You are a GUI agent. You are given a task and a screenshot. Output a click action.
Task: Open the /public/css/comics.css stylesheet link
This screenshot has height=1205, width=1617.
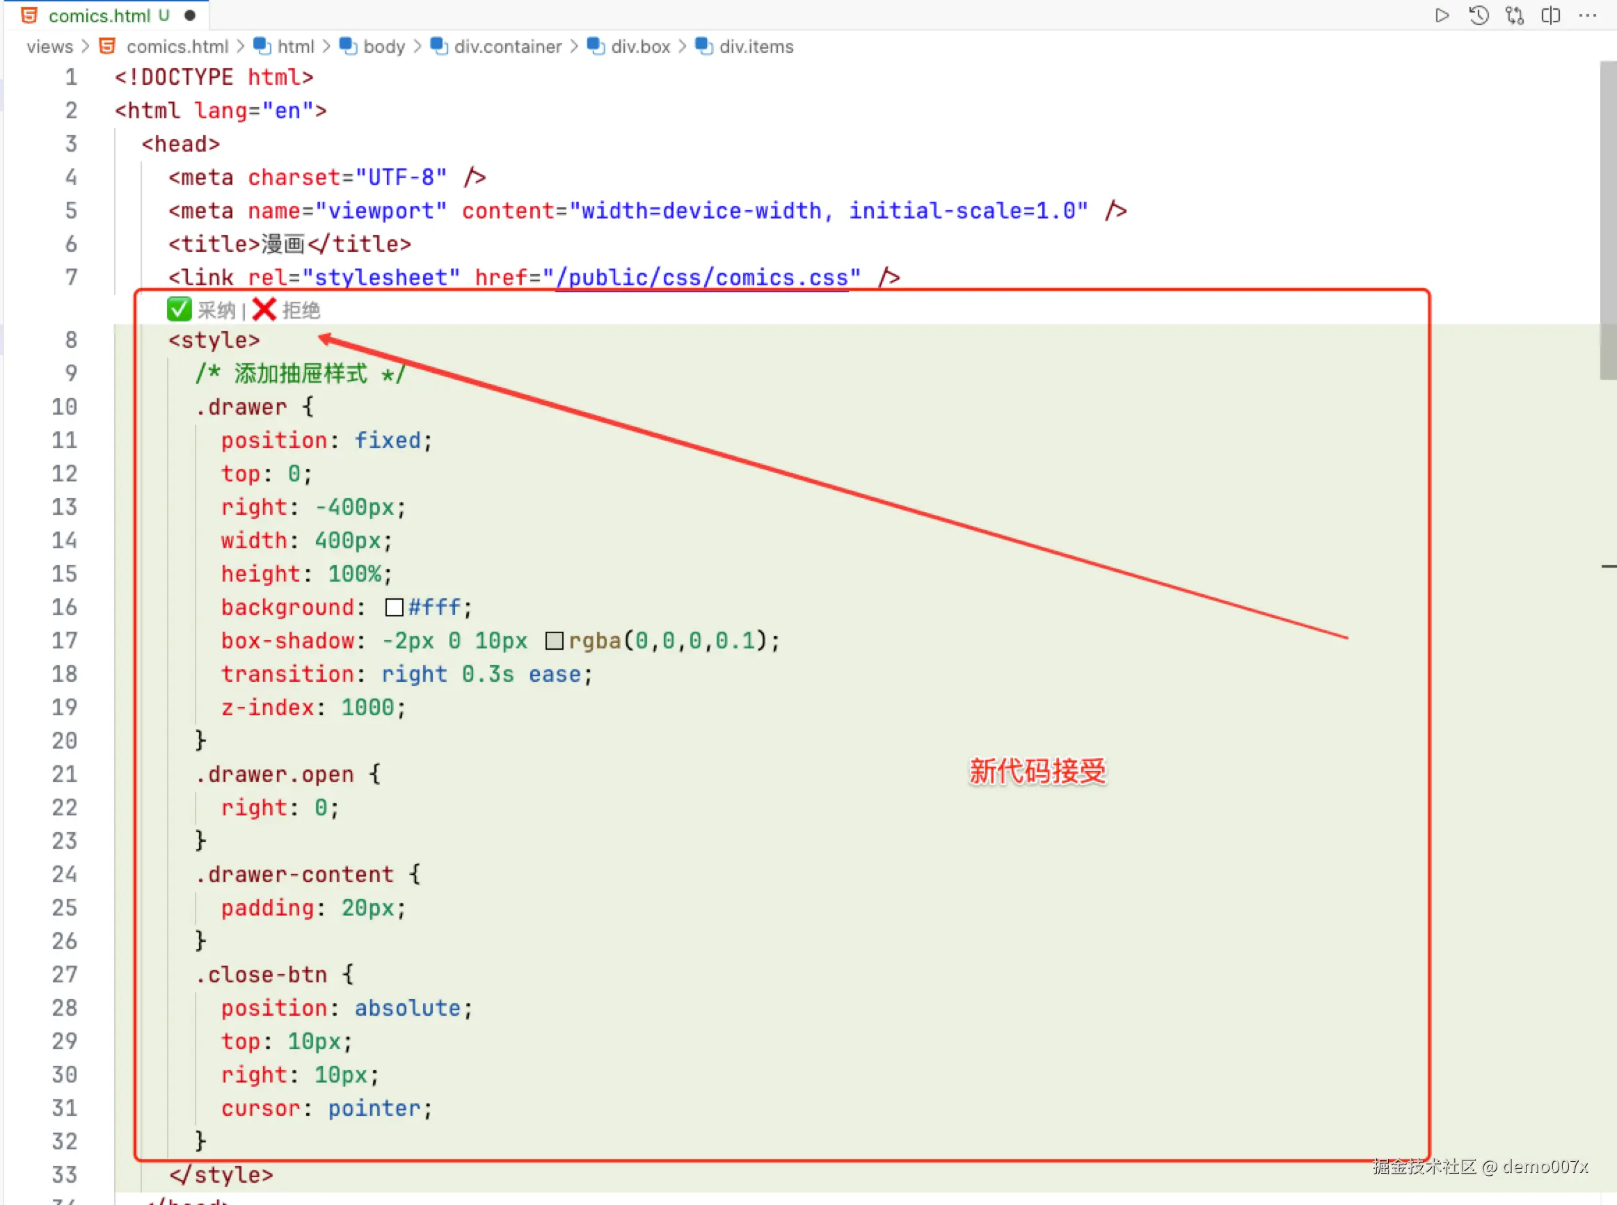click(704, 276)
